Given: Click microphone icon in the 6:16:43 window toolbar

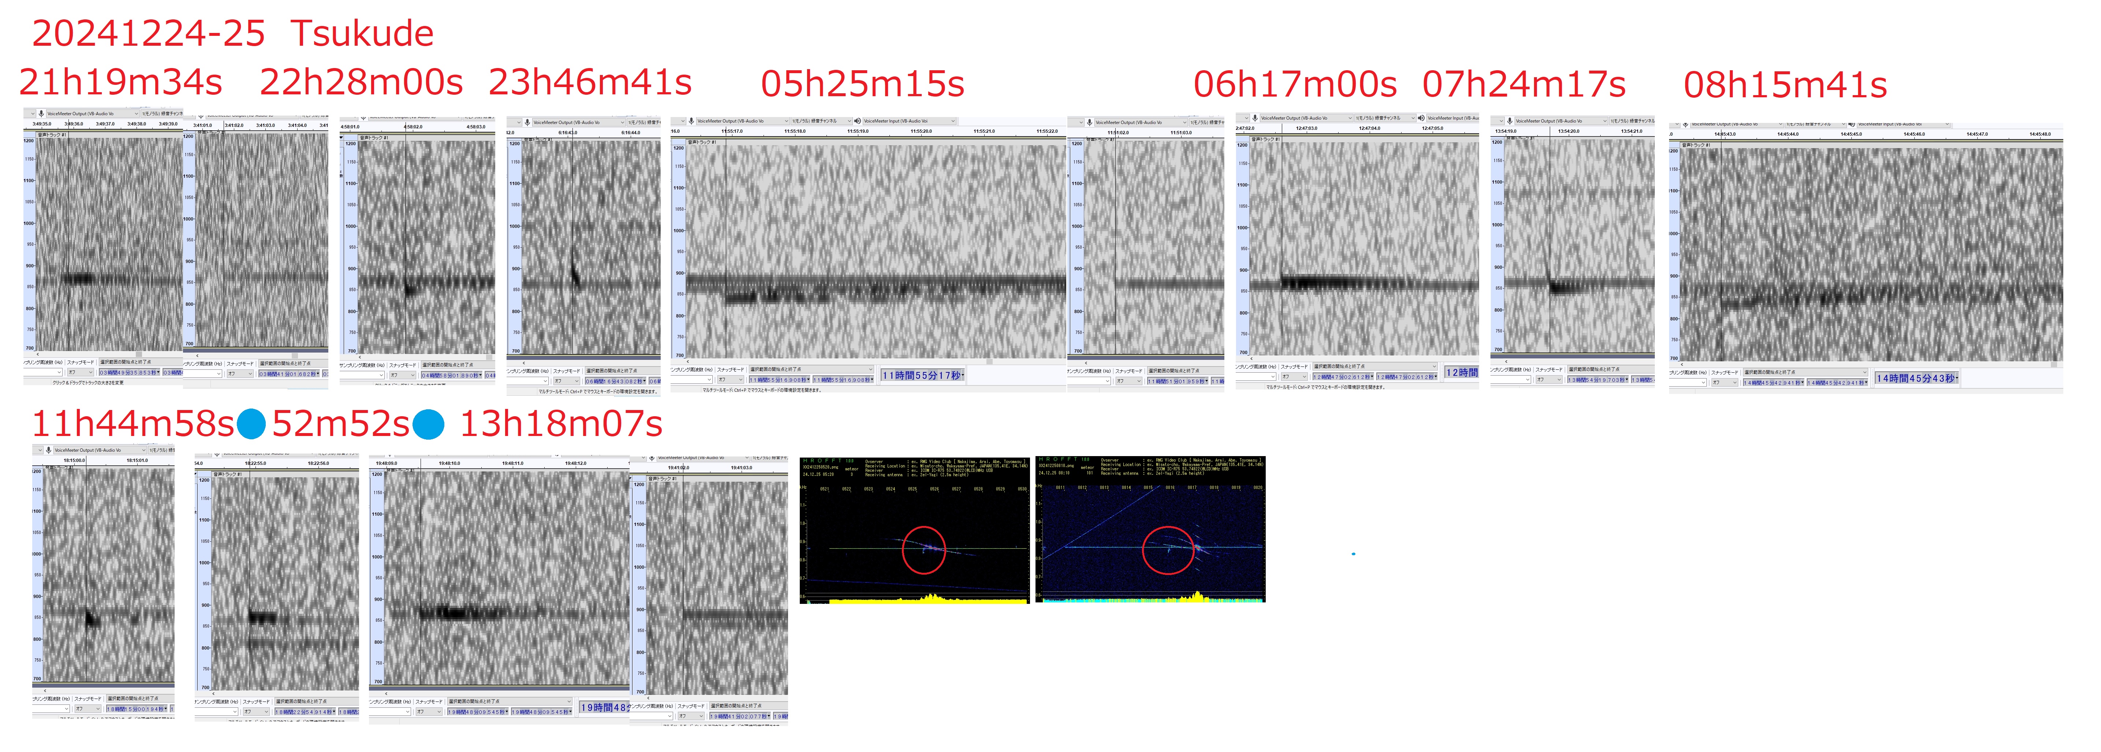Looking at the screenshot, I should pyautogui.click(x=528, y=123).
